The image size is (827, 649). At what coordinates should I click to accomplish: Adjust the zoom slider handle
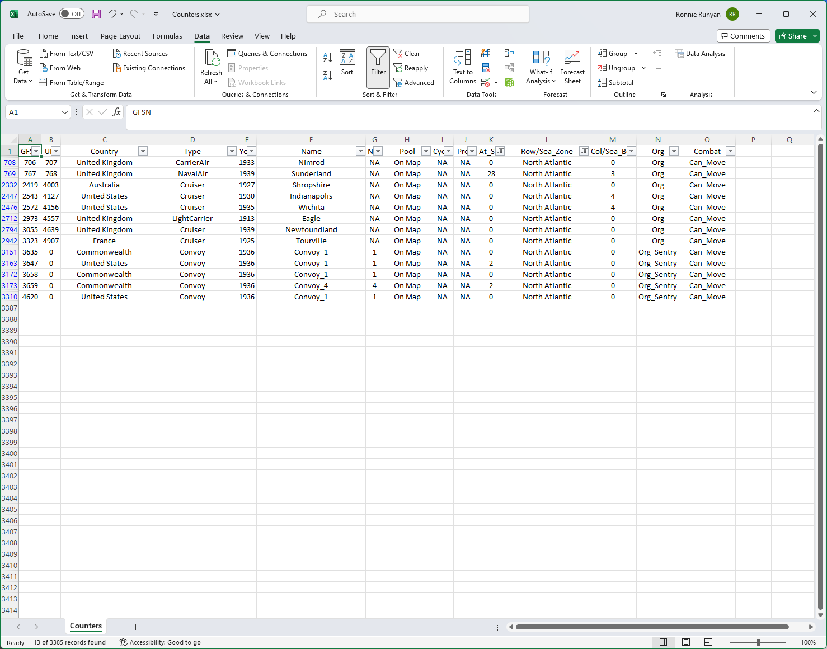(x=758, y=642)
